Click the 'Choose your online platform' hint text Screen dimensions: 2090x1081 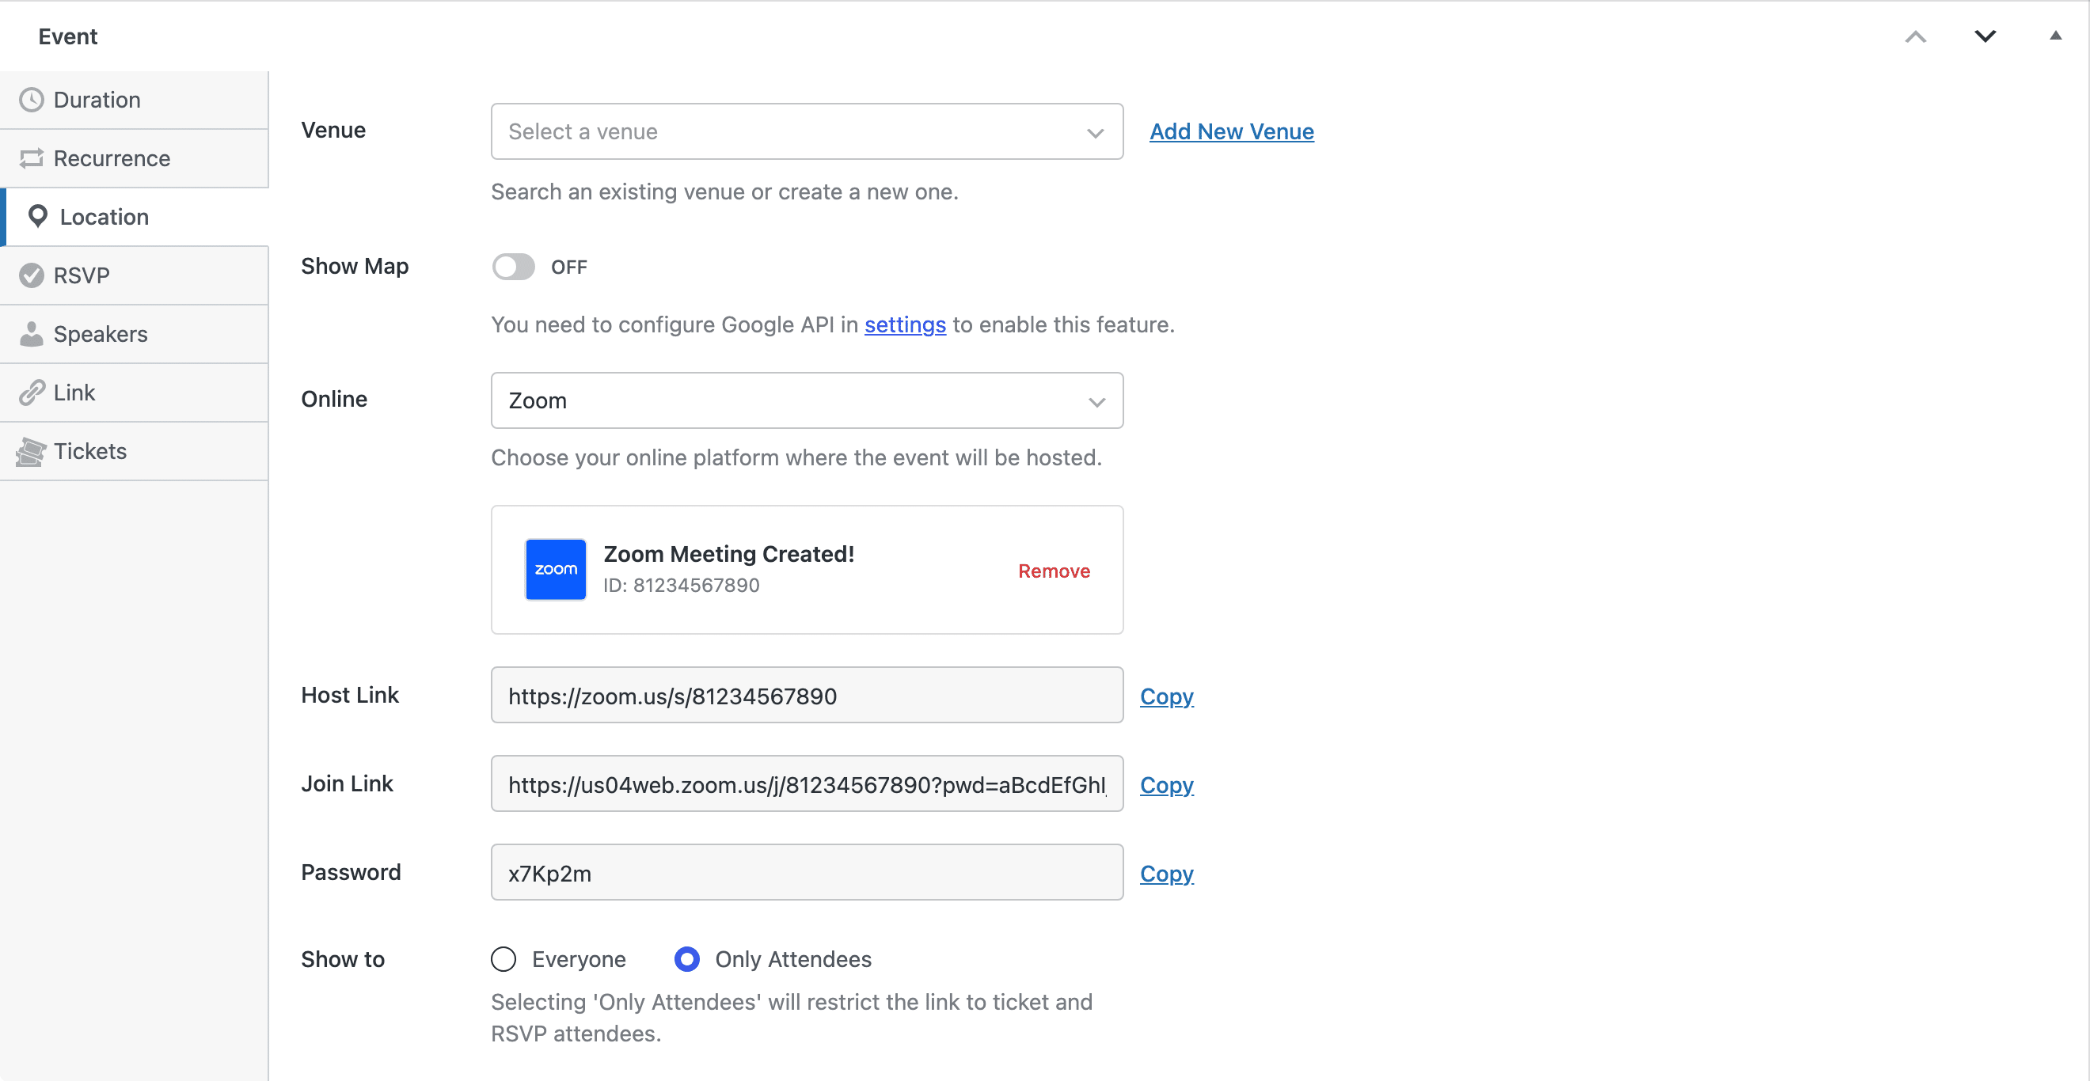(796, 457)
